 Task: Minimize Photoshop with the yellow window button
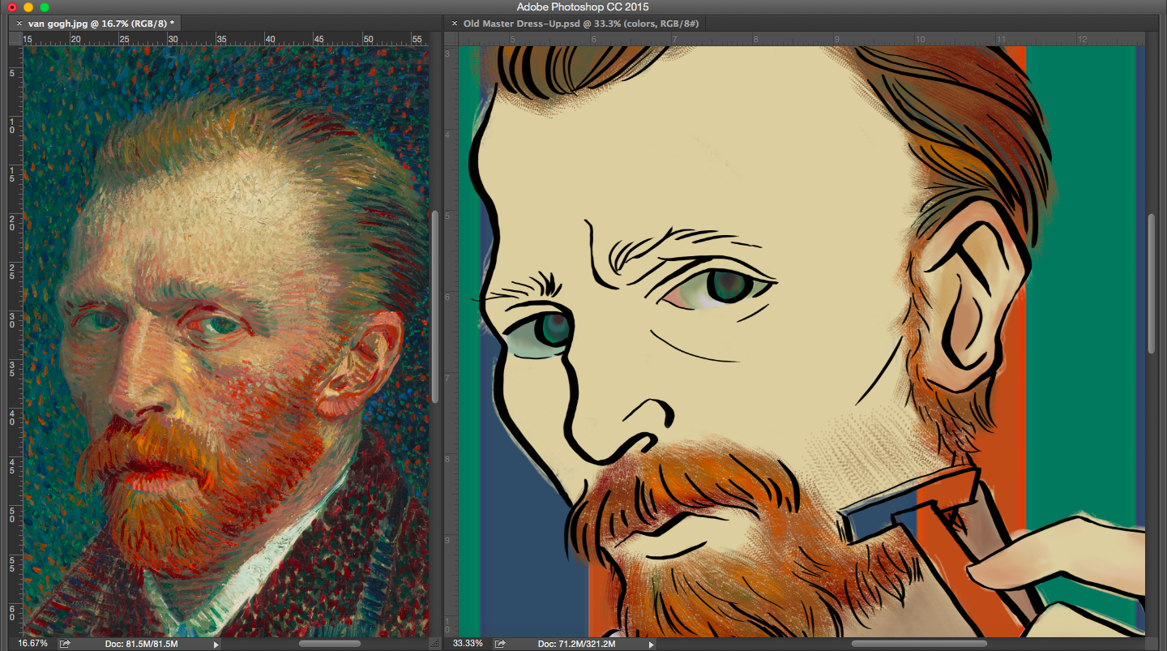[28, 7]
